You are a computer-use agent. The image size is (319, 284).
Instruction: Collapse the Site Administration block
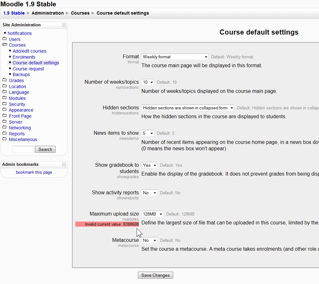tap(64, 25)
